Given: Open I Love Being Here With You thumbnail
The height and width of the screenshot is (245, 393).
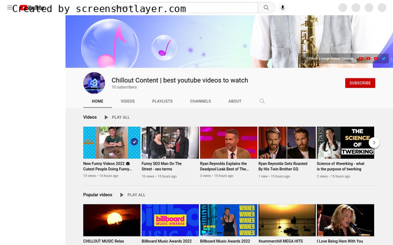Looking at the screenshot, I should (x=345, y=220).
